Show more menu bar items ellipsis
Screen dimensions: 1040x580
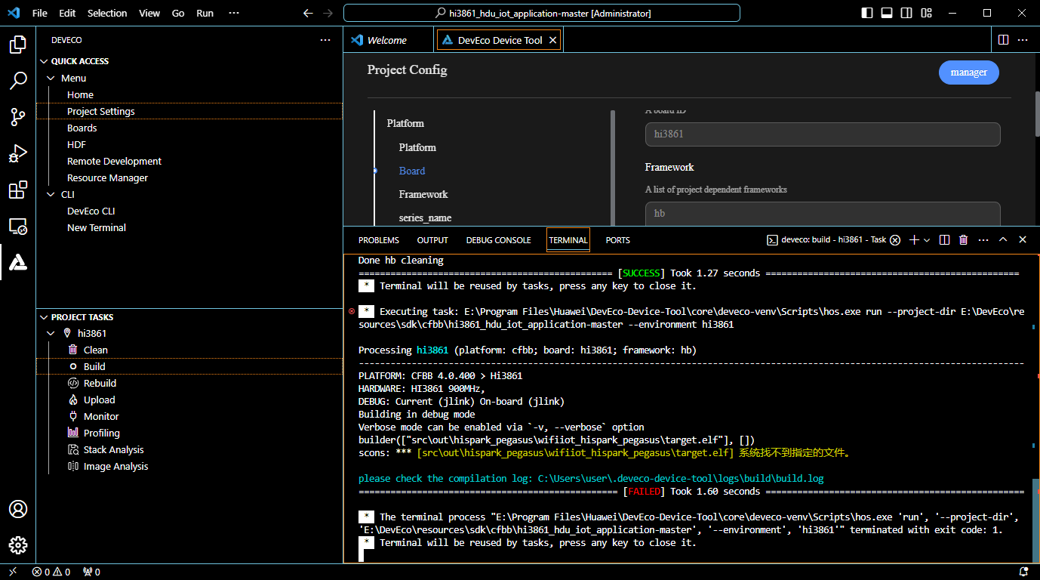tap(233, 13)
